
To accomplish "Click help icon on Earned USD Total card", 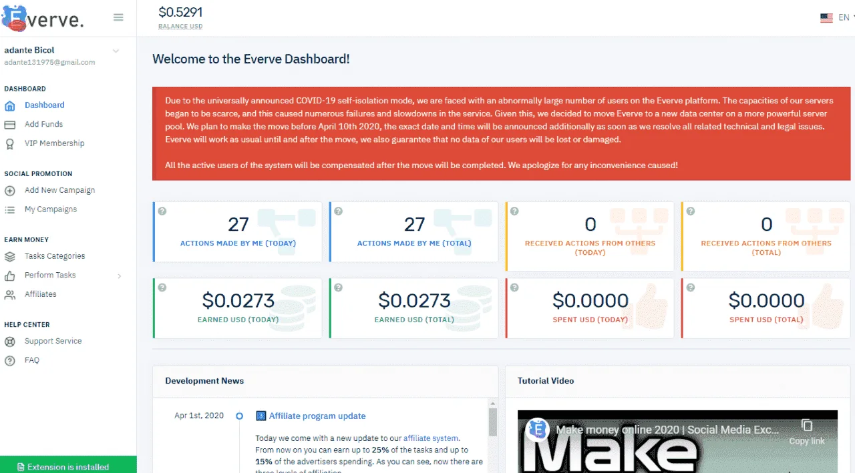I will tap(338, 288).
